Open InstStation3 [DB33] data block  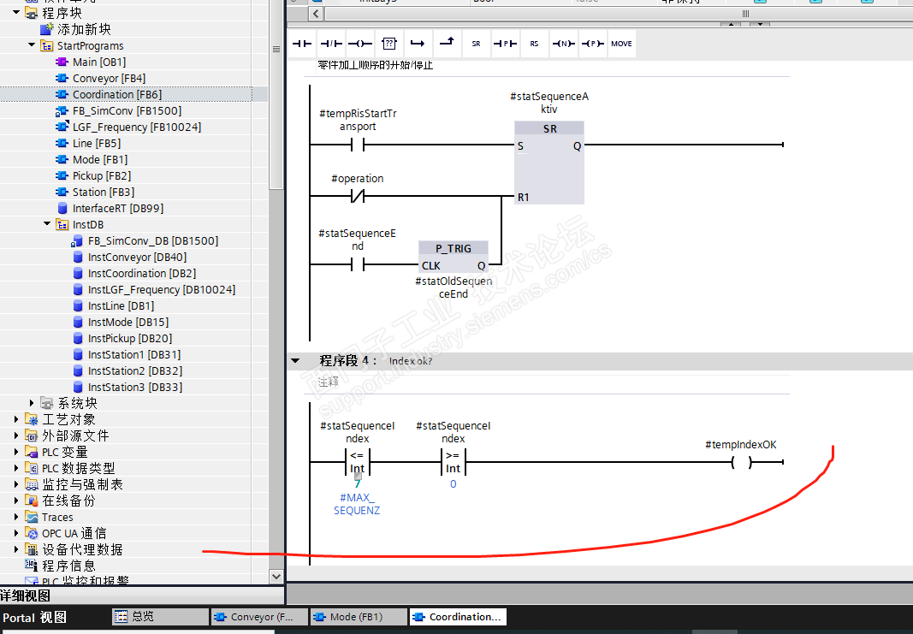point(135,388)
